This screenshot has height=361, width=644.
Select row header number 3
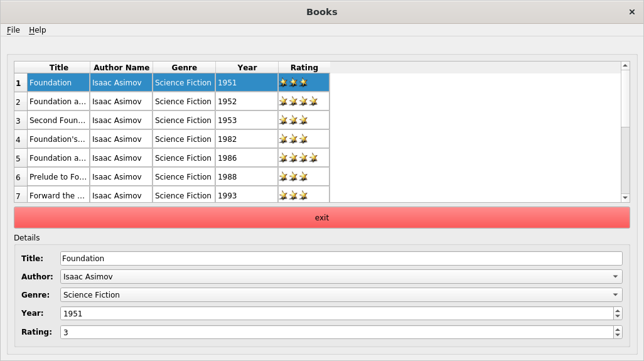18,121
